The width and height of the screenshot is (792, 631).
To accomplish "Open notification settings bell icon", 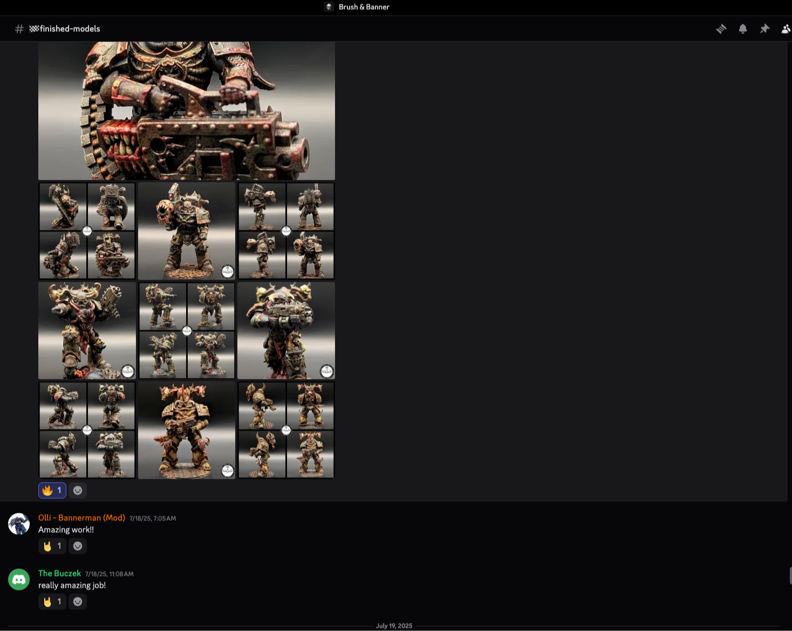I will (x=743, y=29).
